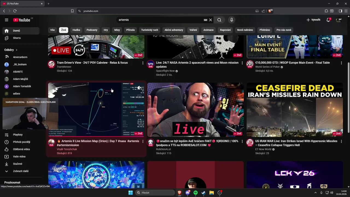
Task: Play the RobDiesALot live thumbnail
Action: [x=196, y=110]
